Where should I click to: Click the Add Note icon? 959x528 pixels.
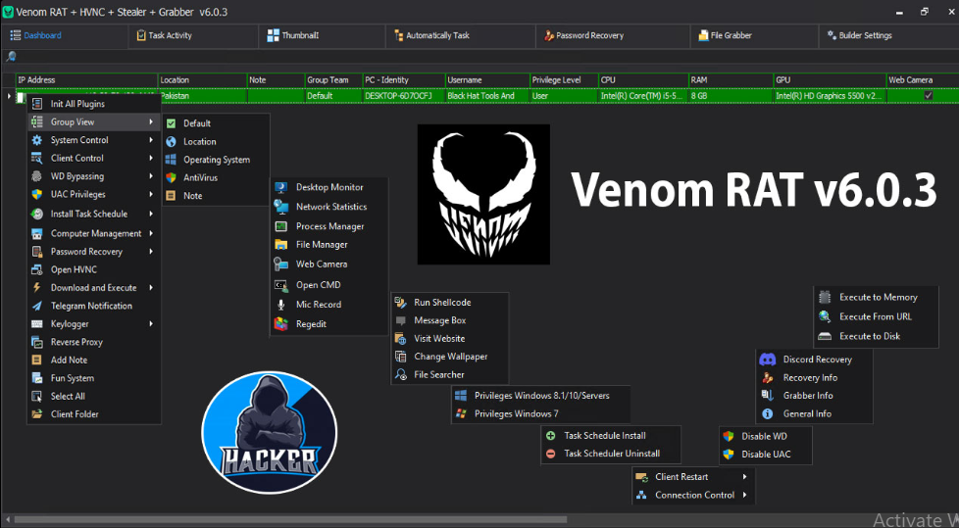[37, 360]
